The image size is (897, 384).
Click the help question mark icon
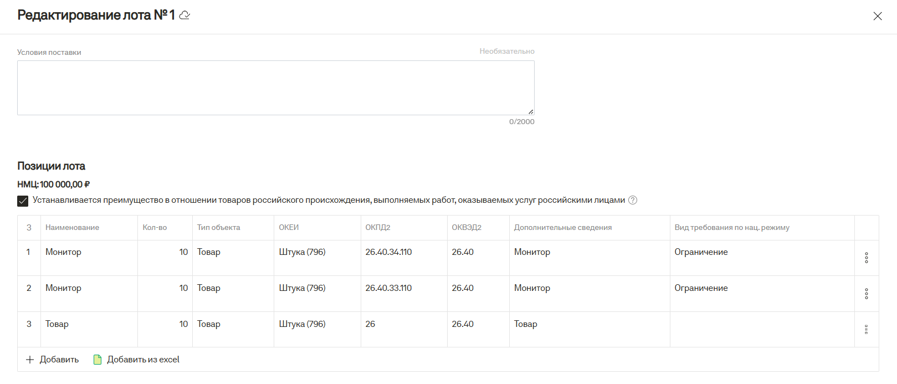(x=633, y=201)
